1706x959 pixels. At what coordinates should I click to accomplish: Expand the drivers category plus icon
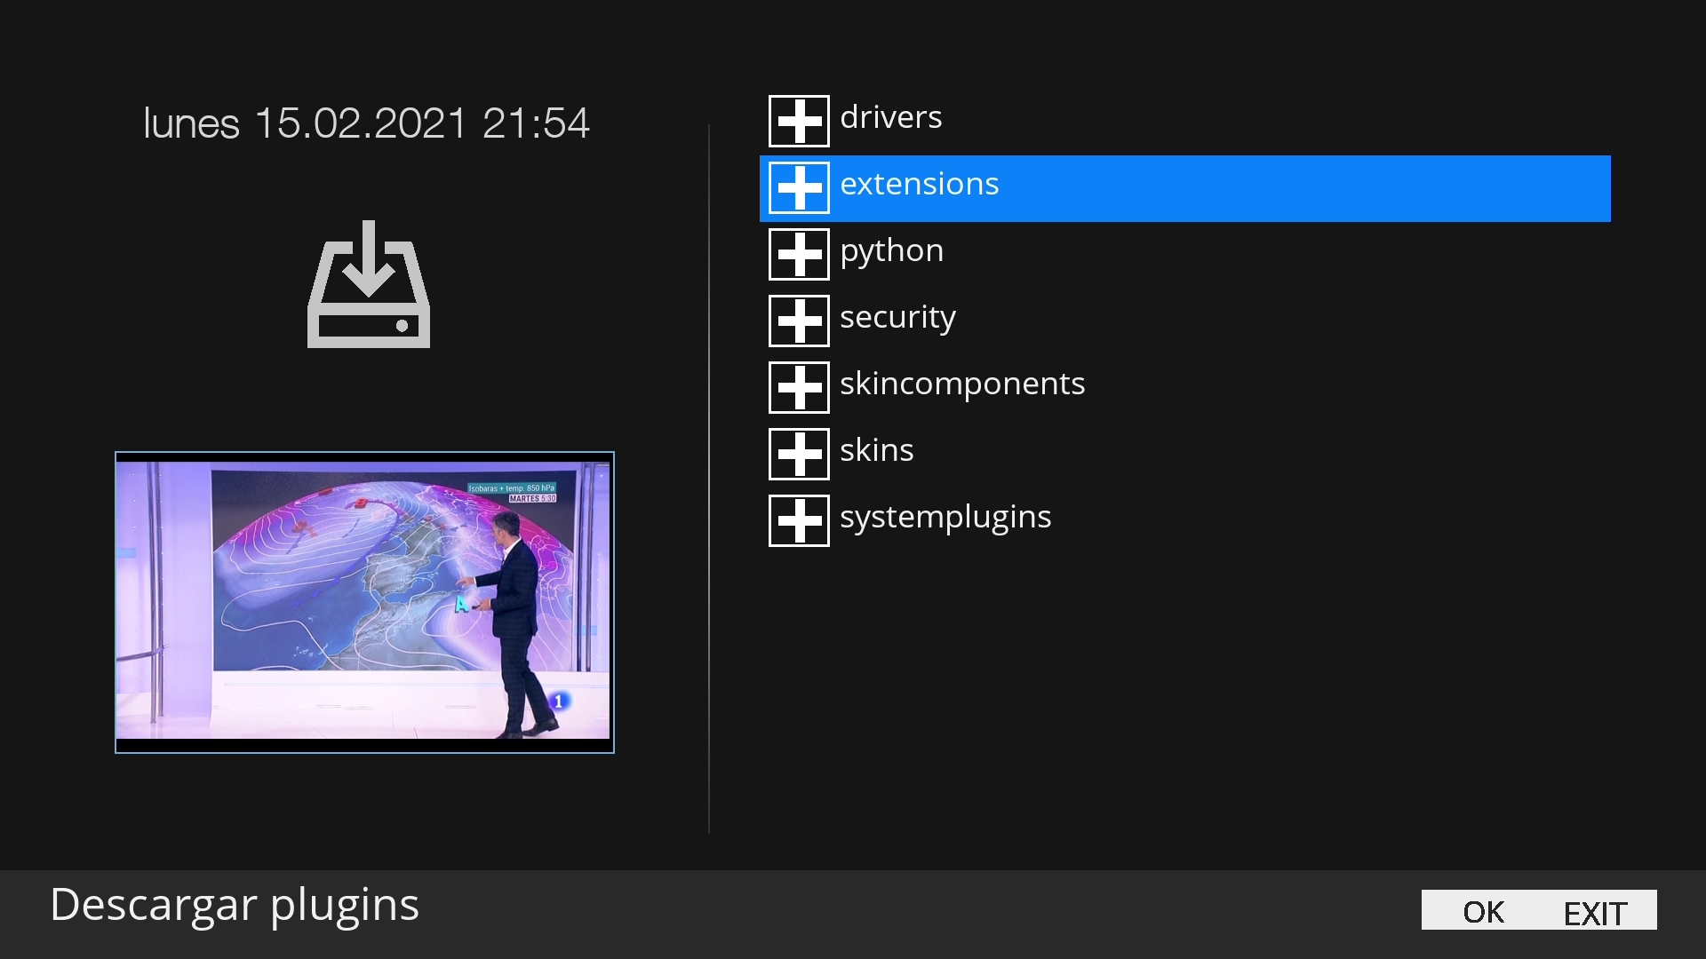click(x=799, y=121)
